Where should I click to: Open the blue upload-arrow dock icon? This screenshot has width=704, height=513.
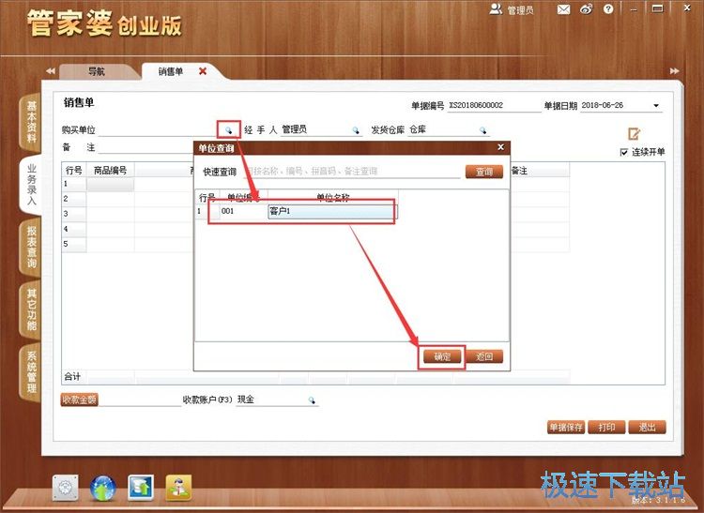click(141, 488)
